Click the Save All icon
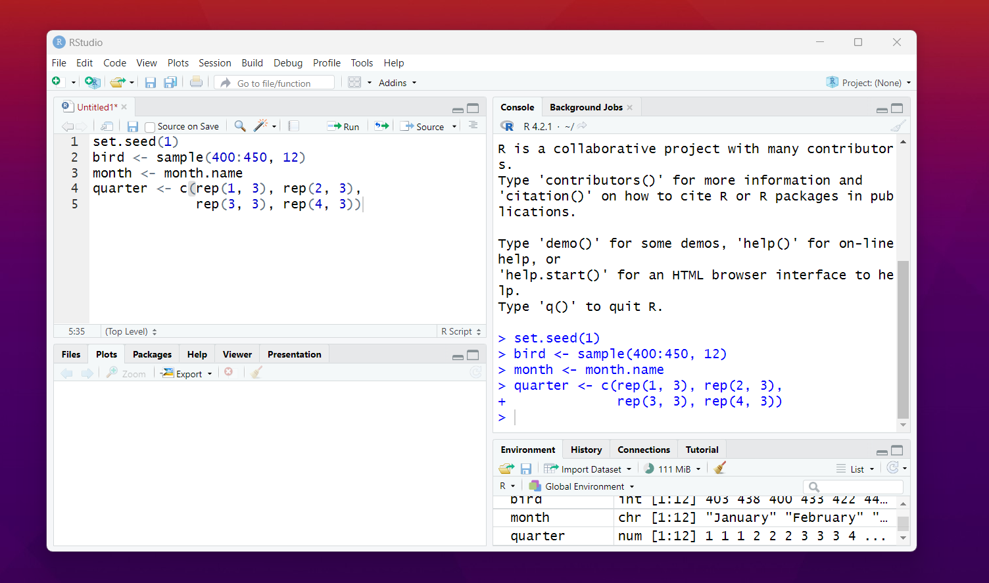 pyautogui.click(x=170, y=82)
